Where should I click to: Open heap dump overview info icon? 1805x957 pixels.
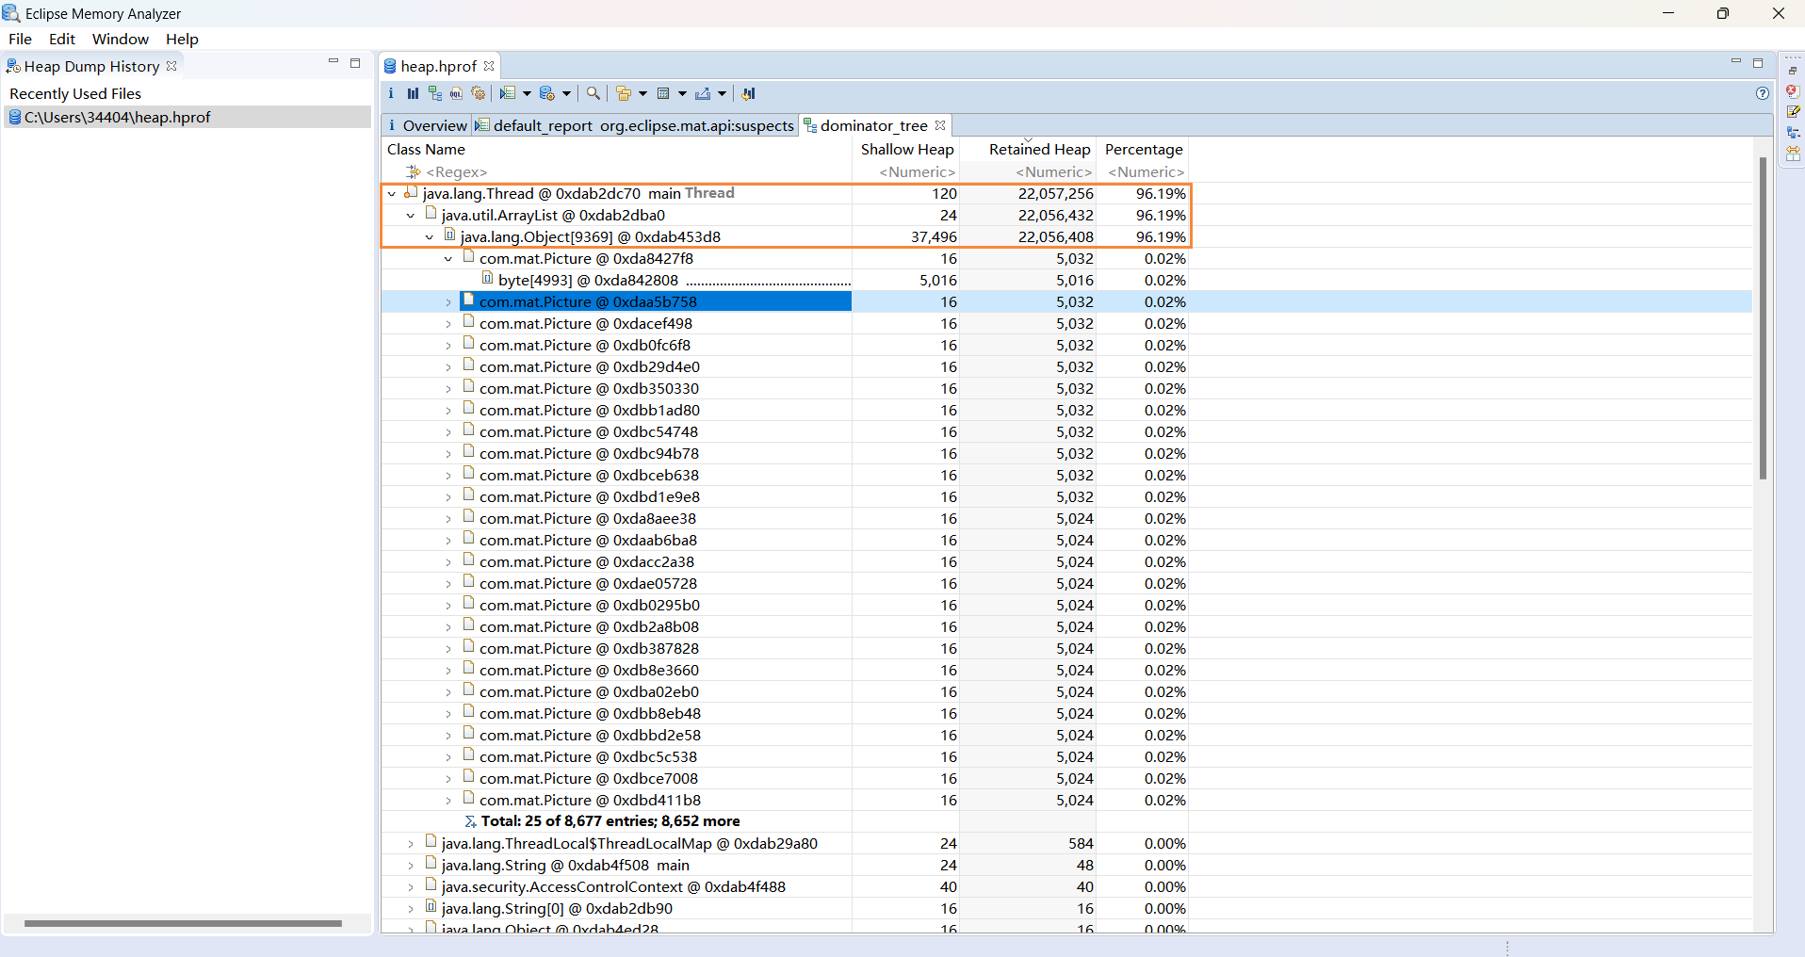[391, 93]
